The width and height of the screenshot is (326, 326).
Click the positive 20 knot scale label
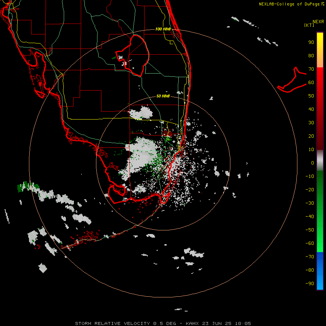click(x=311, y=136)
